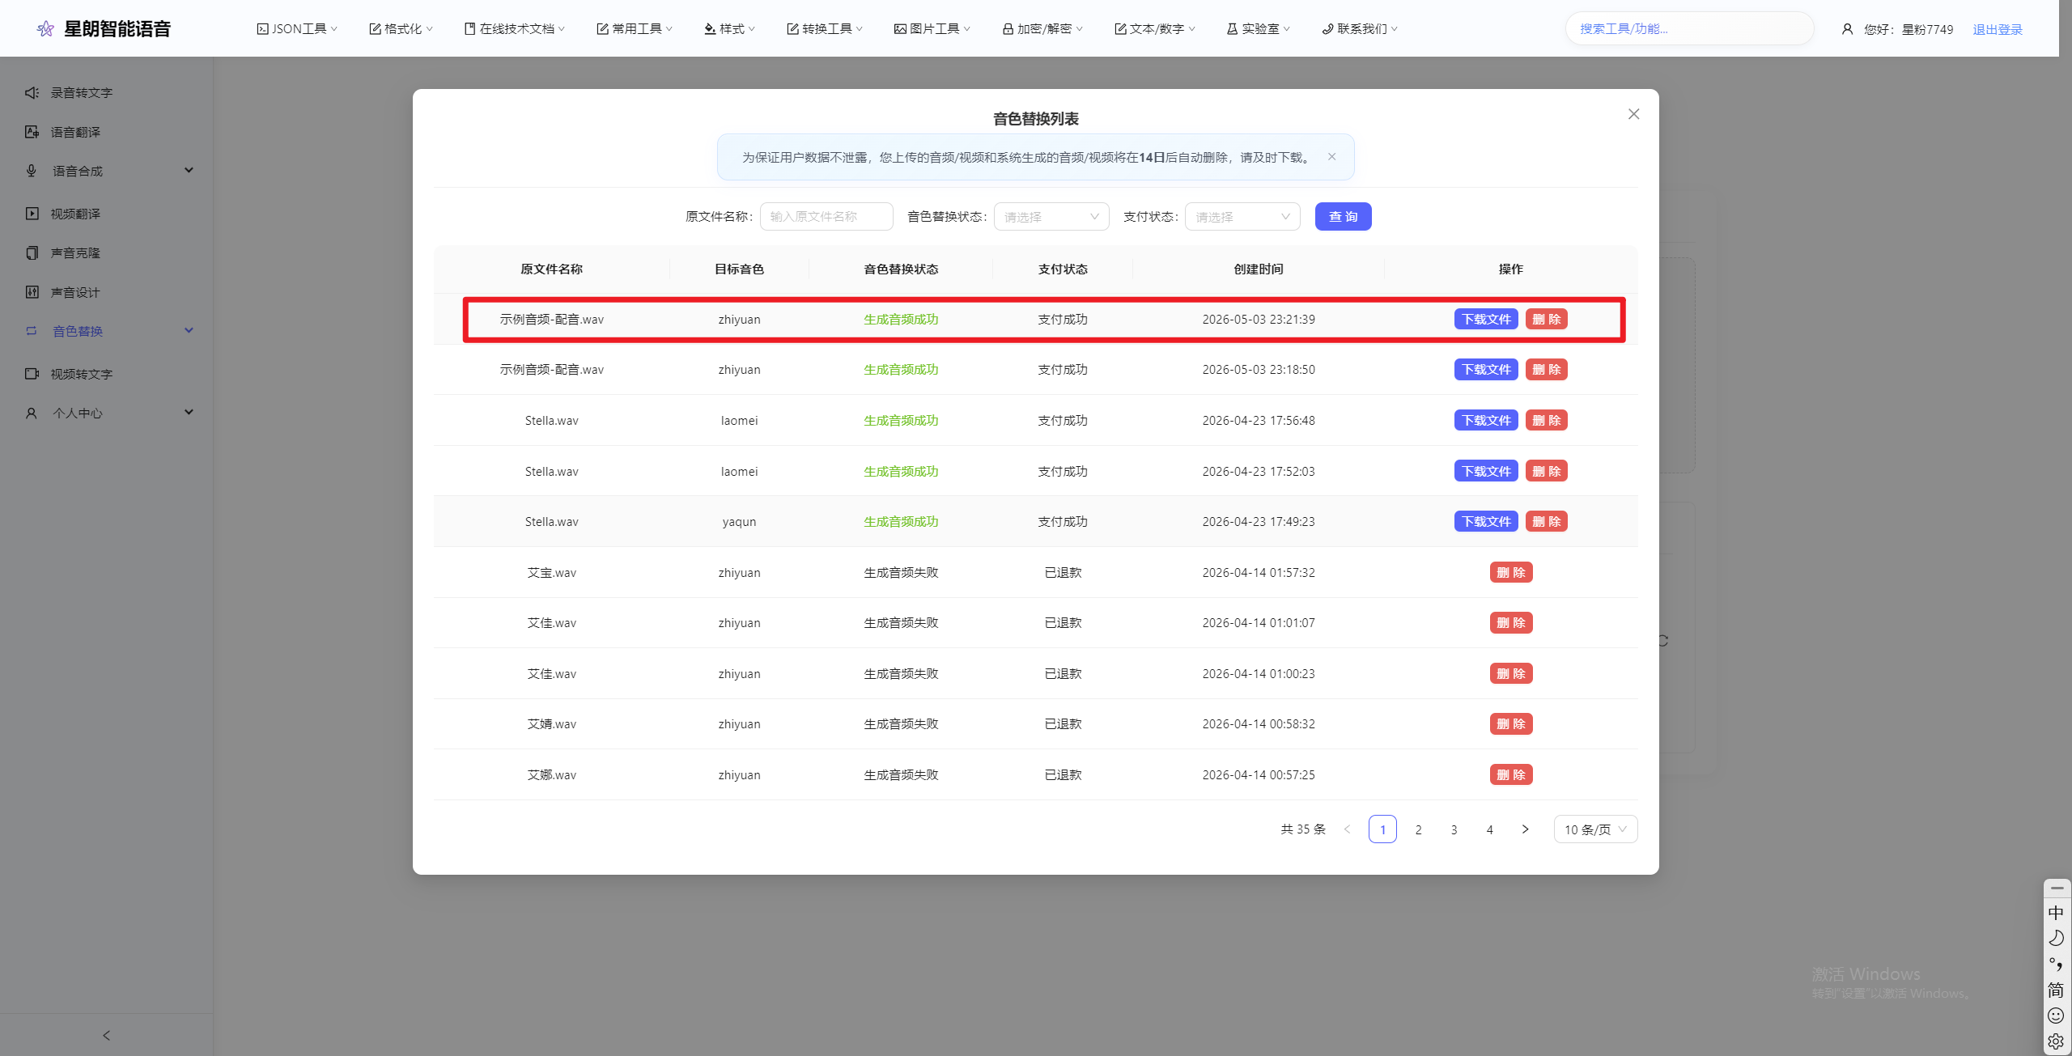
Task: Open the 录音转文字 sidebar item icon
Action: [32, 93]
